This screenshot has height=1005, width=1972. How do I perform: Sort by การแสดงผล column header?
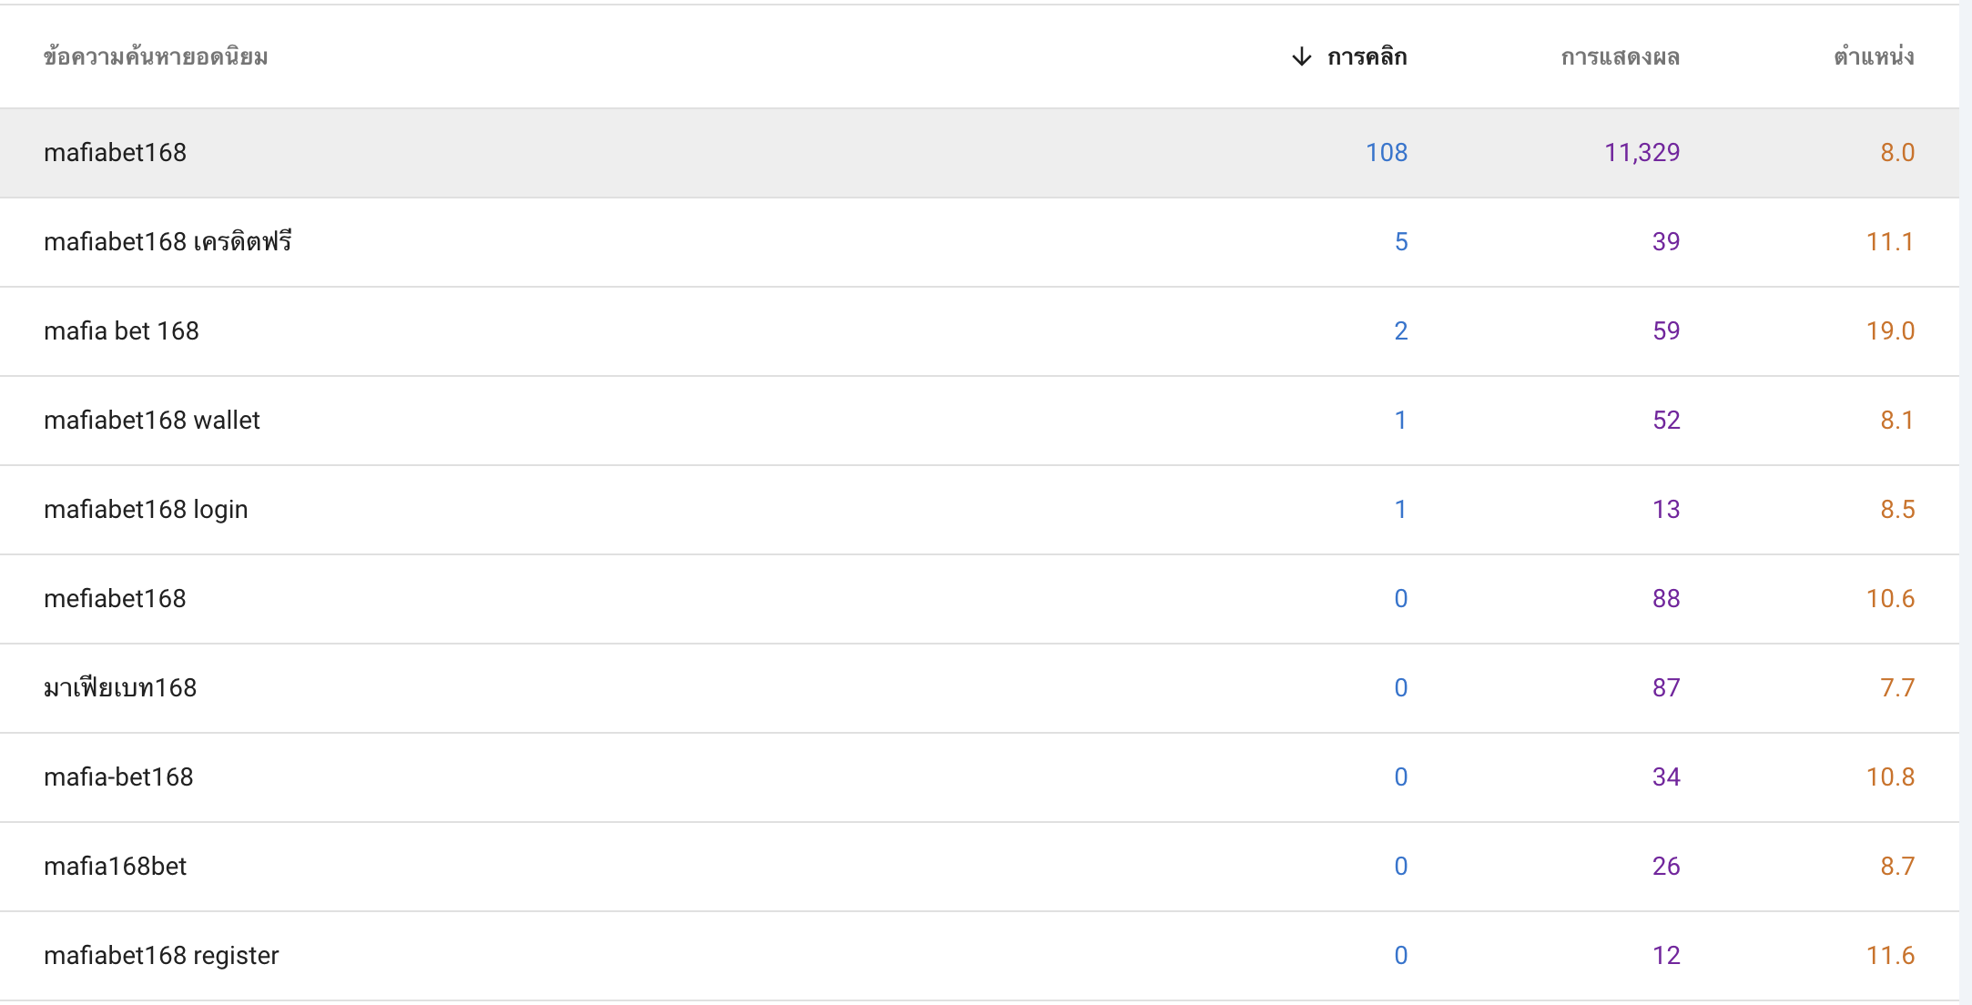(x=1620, y=56)
